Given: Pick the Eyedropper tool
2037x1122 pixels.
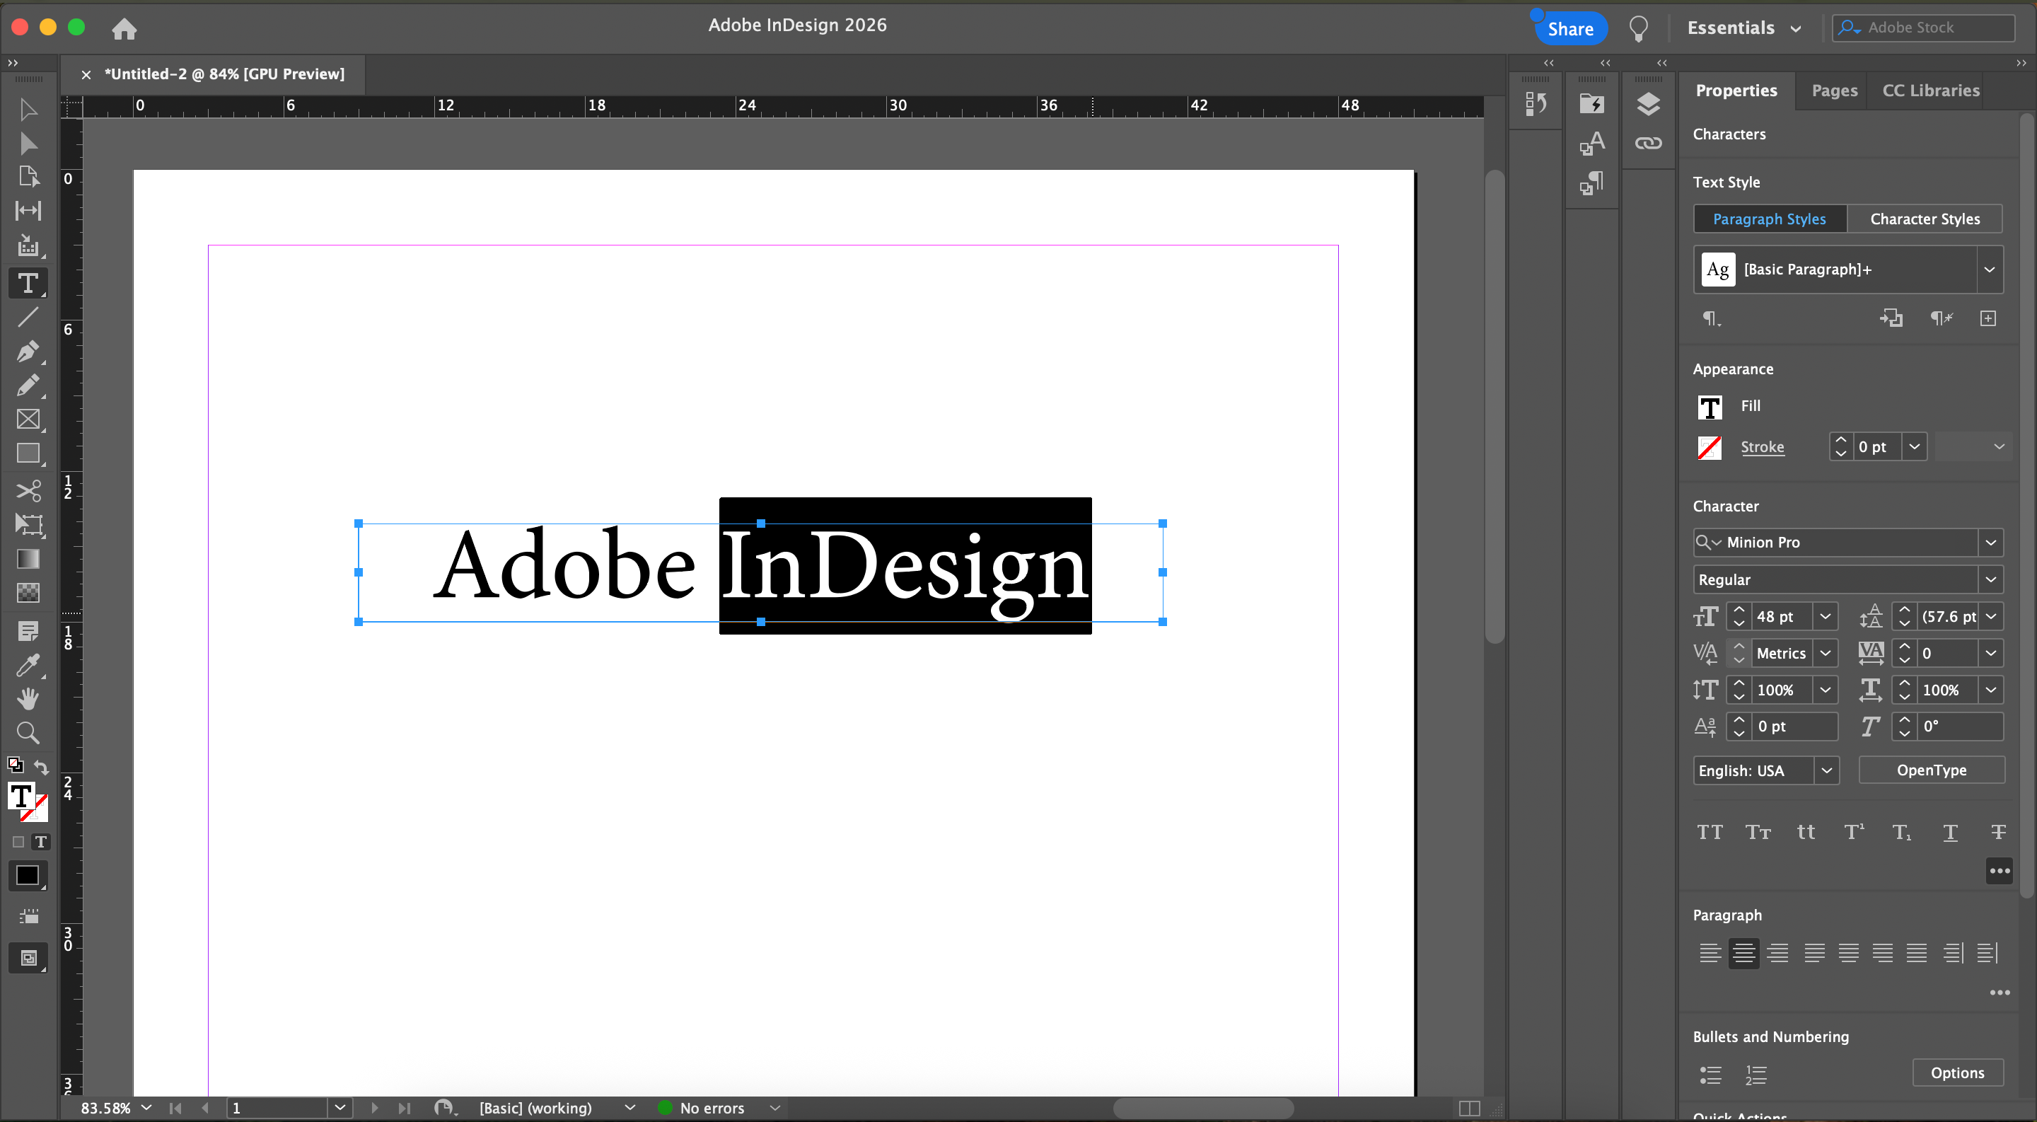Looking at the screenshot, I should click(x=28, y=665).
